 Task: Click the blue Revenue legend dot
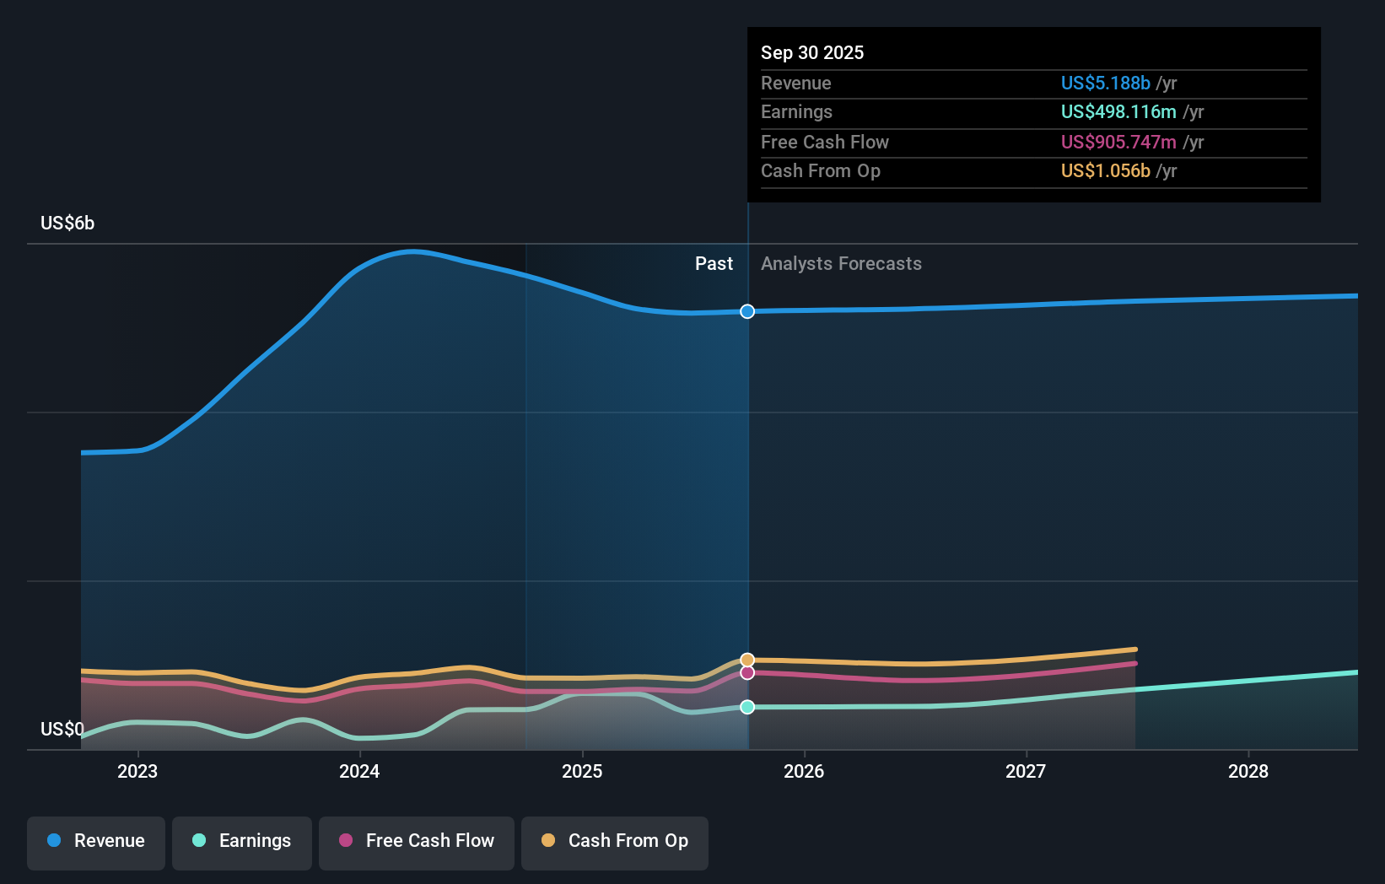tap(54, 841)
